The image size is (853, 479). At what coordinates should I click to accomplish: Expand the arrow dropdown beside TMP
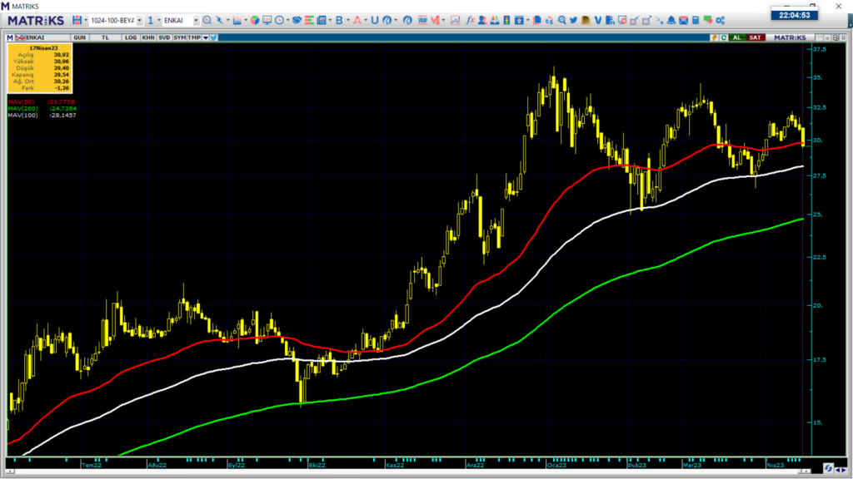pos(204,37)
